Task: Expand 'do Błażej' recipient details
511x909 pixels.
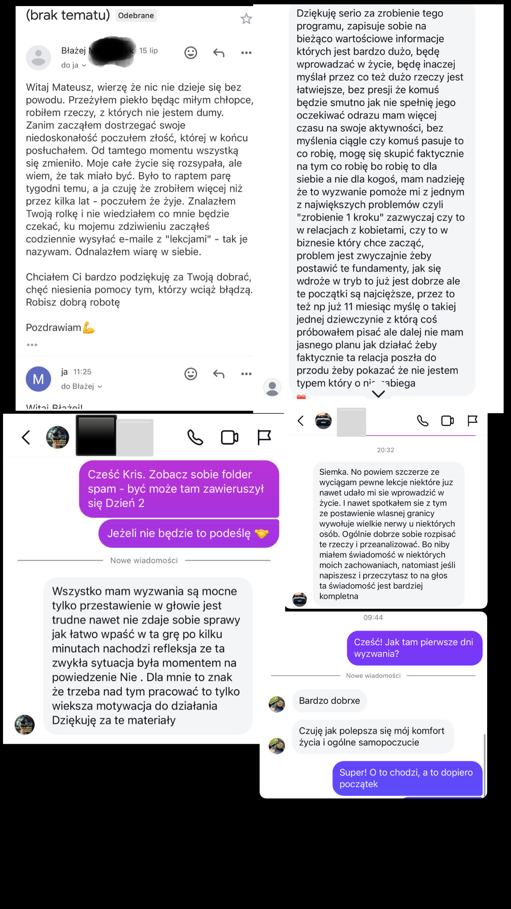Action: pyautogui.click(x=81, y=386)
